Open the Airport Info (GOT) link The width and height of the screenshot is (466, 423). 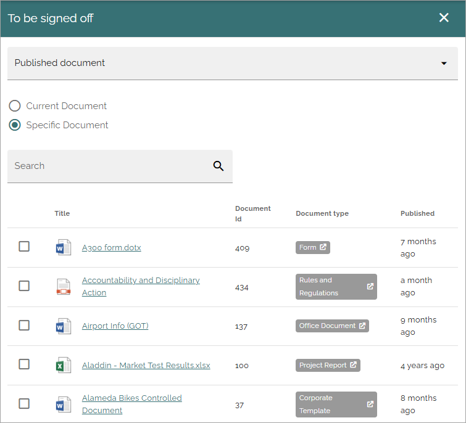(x=115, y=326)
